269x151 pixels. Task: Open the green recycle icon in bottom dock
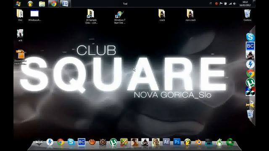click(x=230, y=142)
